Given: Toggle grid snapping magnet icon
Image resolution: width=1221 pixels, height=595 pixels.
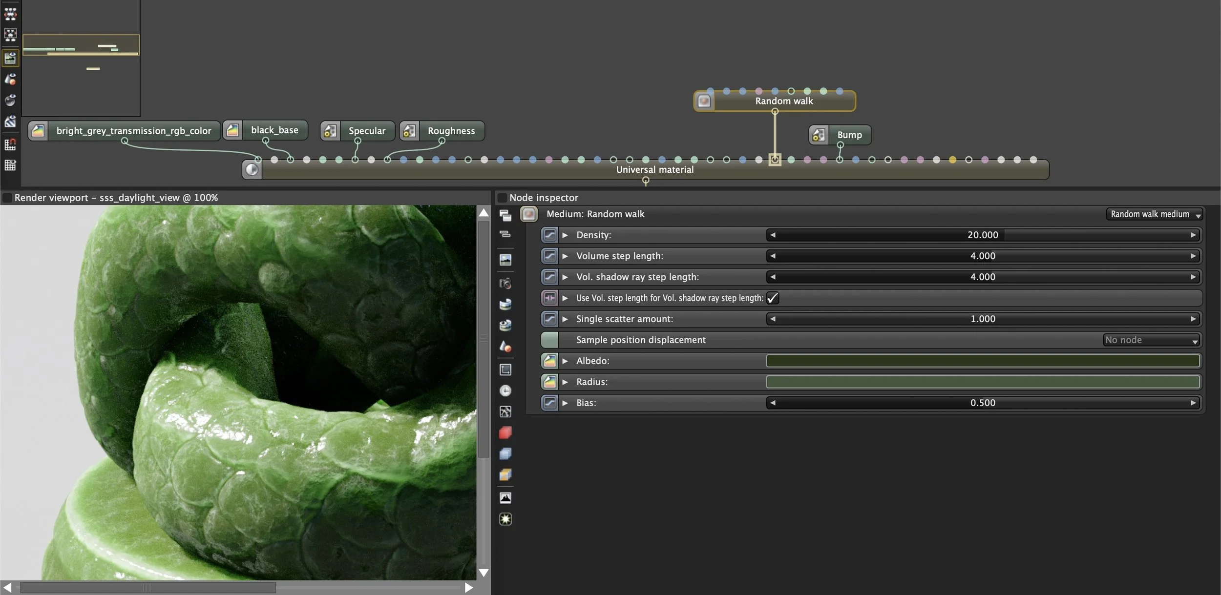Looking at the screenshot, I should click(x=10, y=144).
